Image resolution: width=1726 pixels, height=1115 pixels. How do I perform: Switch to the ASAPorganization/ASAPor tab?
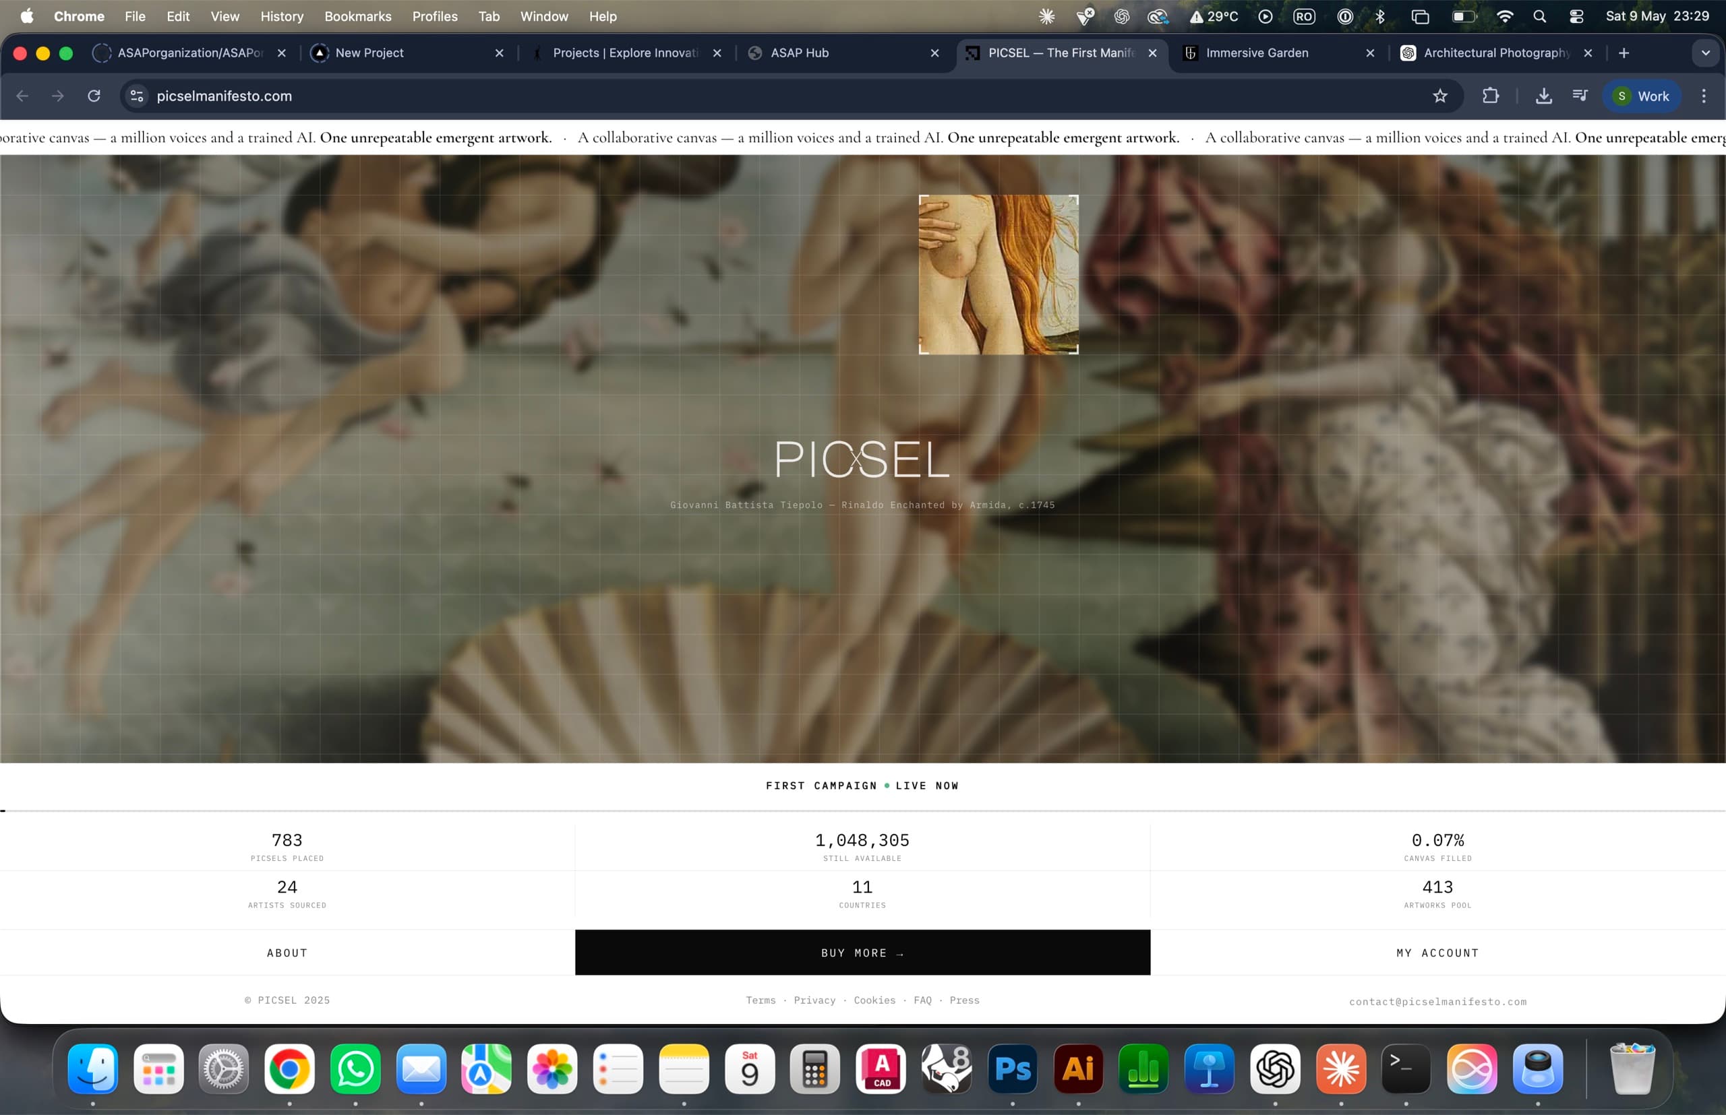tap(190, 53)
